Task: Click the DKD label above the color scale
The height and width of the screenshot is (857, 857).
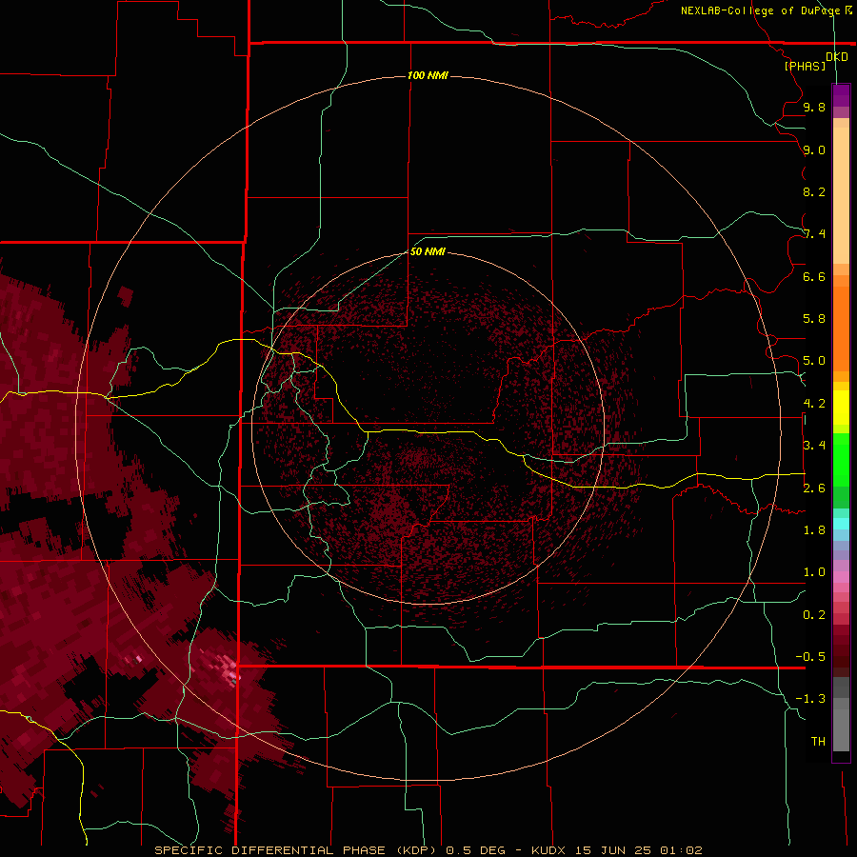Action: (836, 57)
